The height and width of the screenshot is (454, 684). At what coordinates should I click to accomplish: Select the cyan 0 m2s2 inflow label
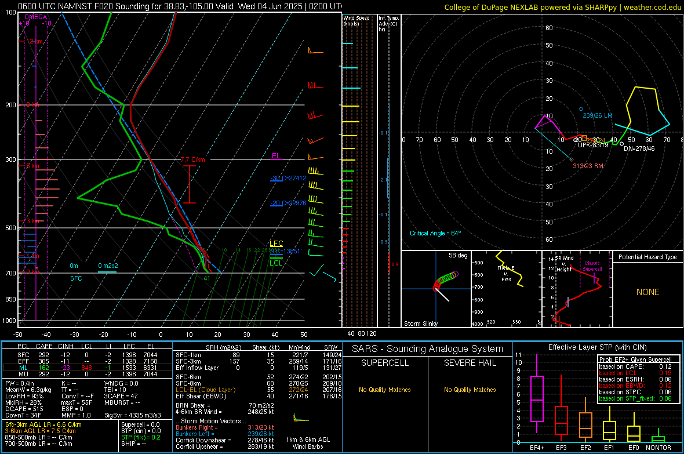click(108, 266)
